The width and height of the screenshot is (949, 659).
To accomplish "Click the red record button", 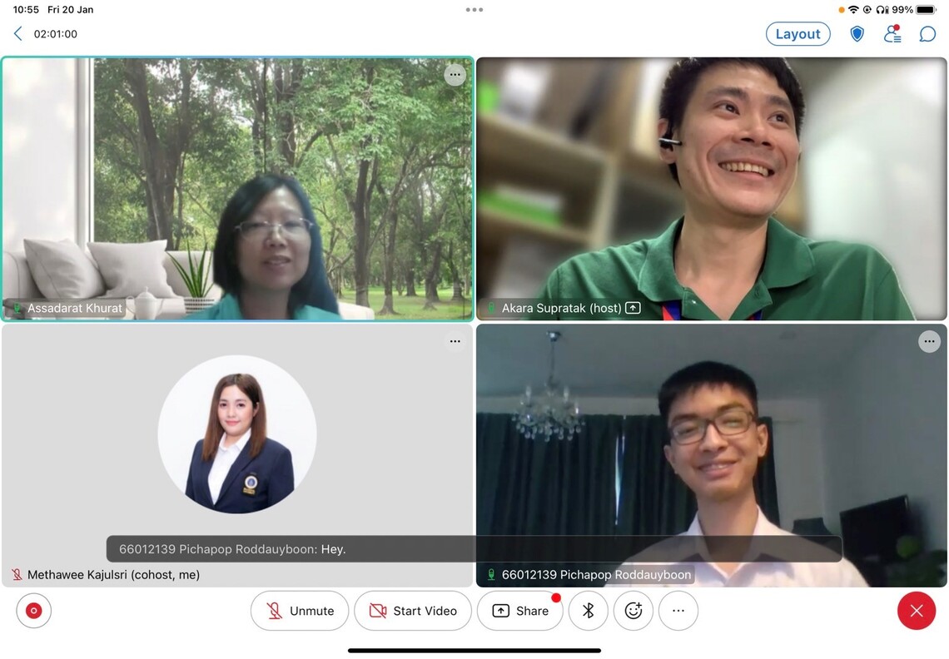I will click(34, 611).
